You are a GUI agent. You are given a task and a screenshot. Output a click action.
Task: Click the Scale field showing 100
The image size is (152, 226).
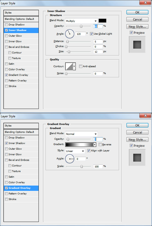[98, 166]
